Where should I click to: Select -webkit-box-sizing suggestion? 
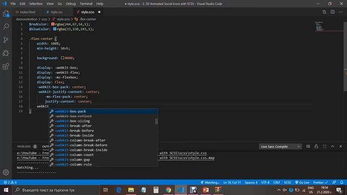click(x=104, y=121)
